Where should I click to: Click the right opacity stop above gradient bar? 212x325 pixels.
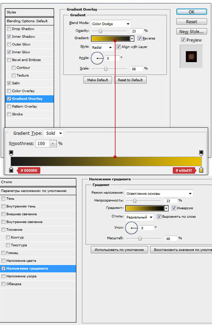pos(201,153)
